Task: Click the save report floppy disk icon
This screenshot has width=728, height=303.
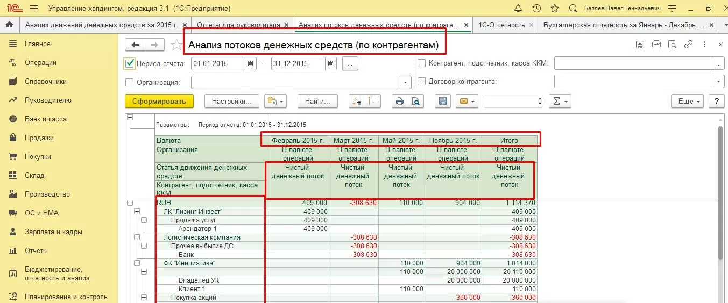Action: click(443, 101)
